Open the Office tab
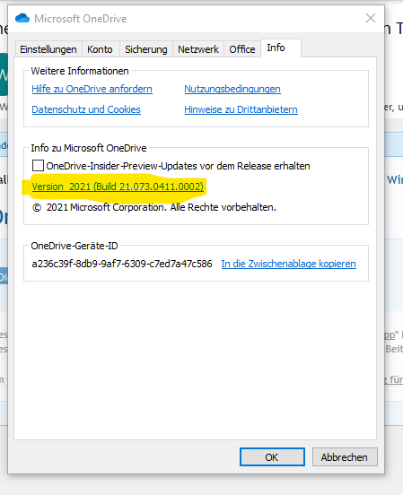This screenshot has width=403, height=495. point(242,49)
